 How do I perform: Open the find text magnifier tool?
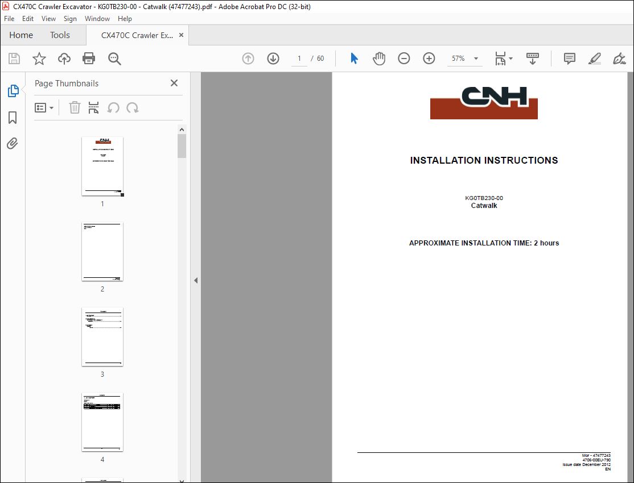pos(114,59)
